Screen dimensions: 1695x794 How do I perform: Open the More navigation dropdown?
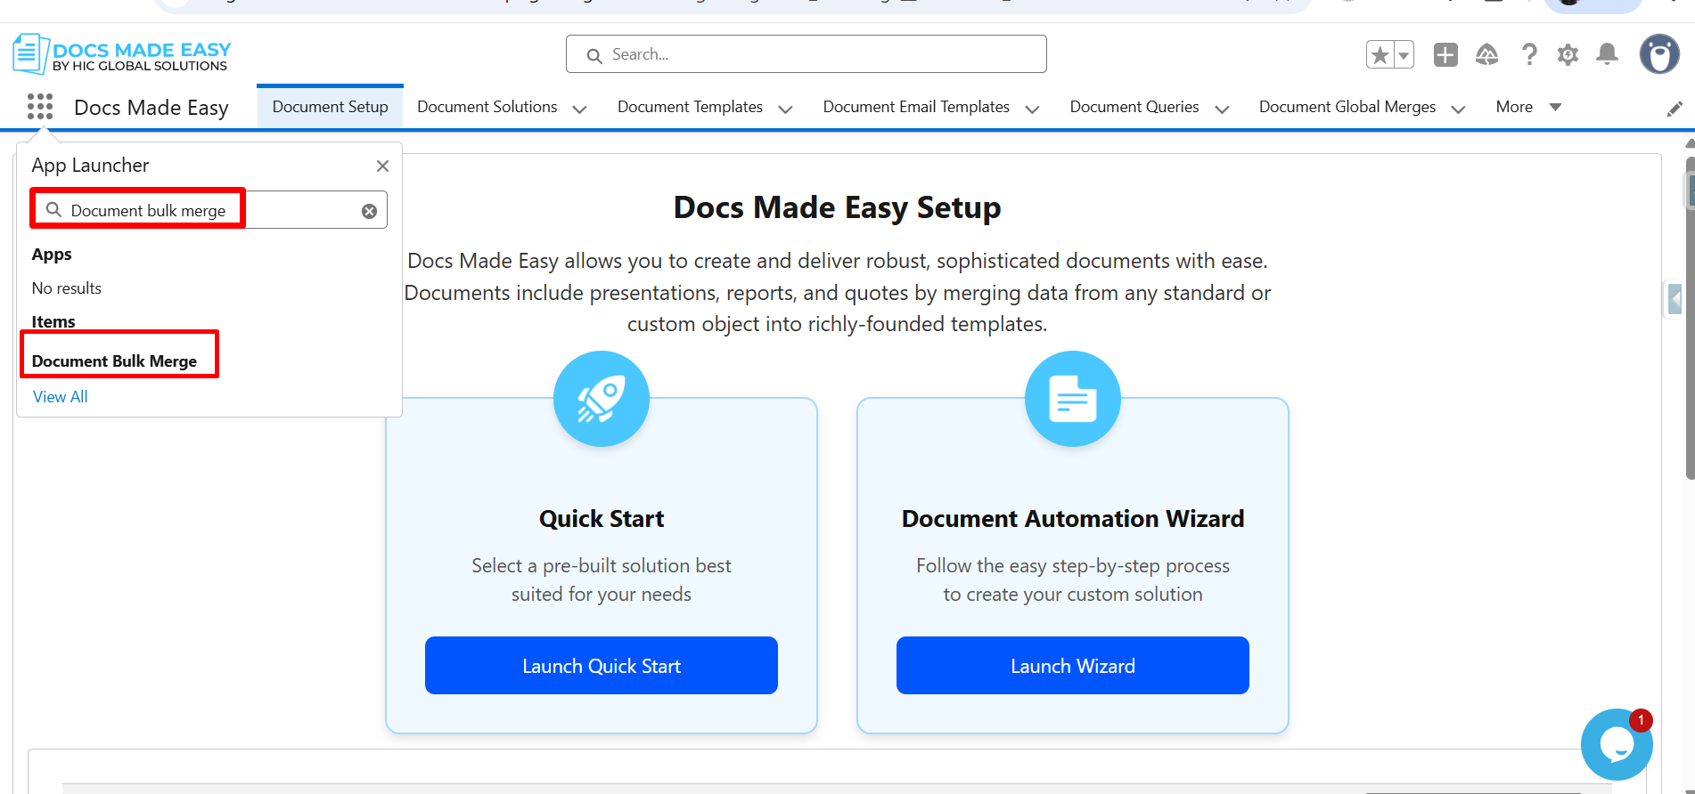1527,107
